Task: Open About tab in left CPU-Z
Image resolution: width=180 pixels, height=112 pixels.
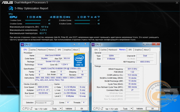Action: pos(76,50)
